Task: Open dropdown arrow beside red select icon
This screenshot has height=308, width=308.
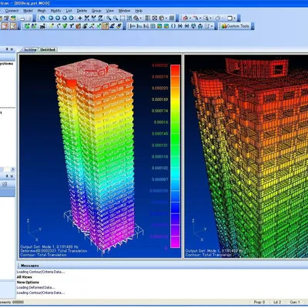Action: (x=190, y=18)
